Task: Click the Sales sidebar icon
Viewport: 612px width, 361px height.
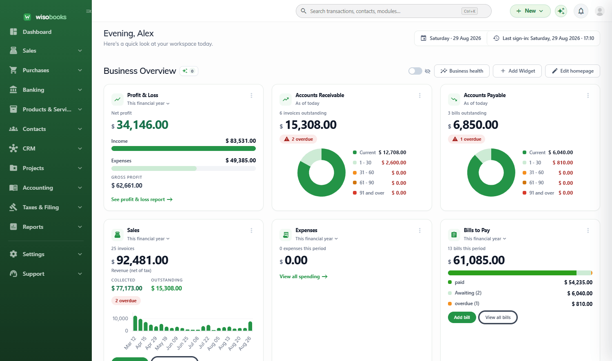Action: (x=13, y=51)
